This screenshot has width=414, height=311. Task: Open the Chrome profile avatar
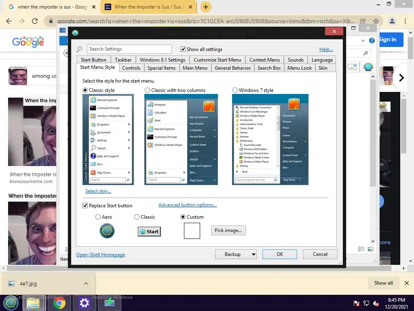392,21
